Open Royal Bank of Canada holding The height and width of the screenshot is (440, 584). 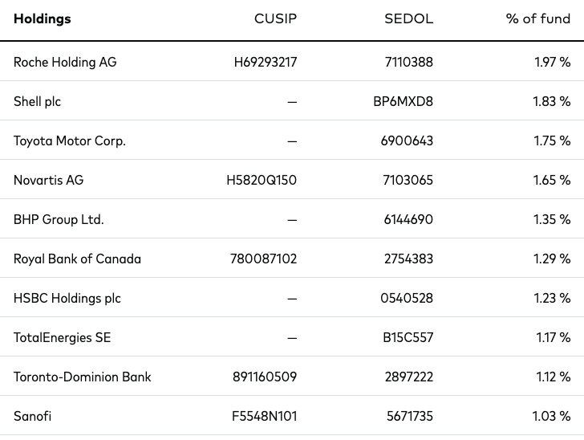point(77,259)
